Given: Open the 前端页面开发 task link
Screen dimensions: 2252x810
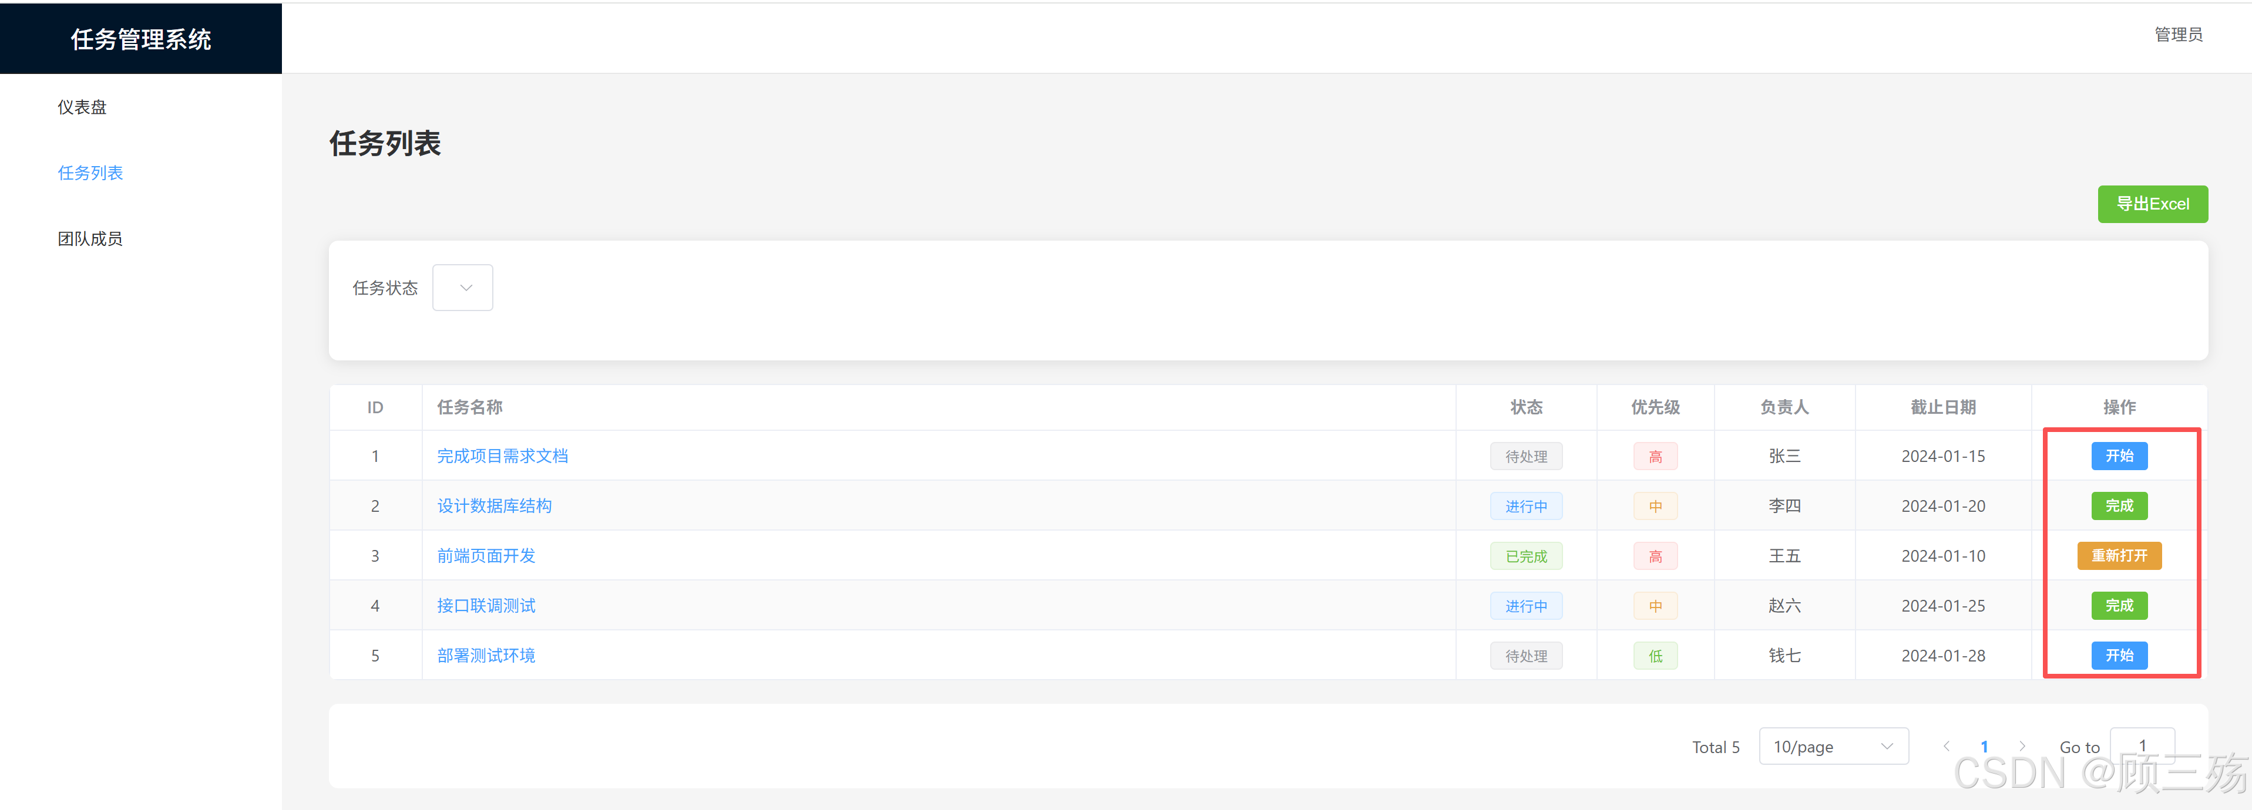Looking at the screenshot, I should (486, 556).
